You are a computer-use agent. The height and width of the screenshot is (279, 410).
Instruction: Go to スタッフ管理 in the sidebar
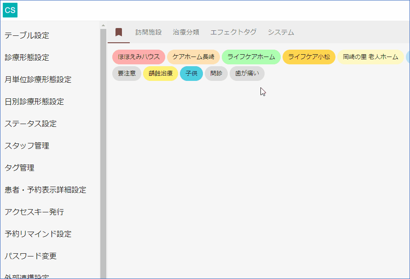(x=27, y=146)
